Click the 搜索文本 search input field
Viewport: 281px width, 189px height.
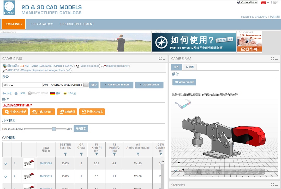tap(22, 85)
